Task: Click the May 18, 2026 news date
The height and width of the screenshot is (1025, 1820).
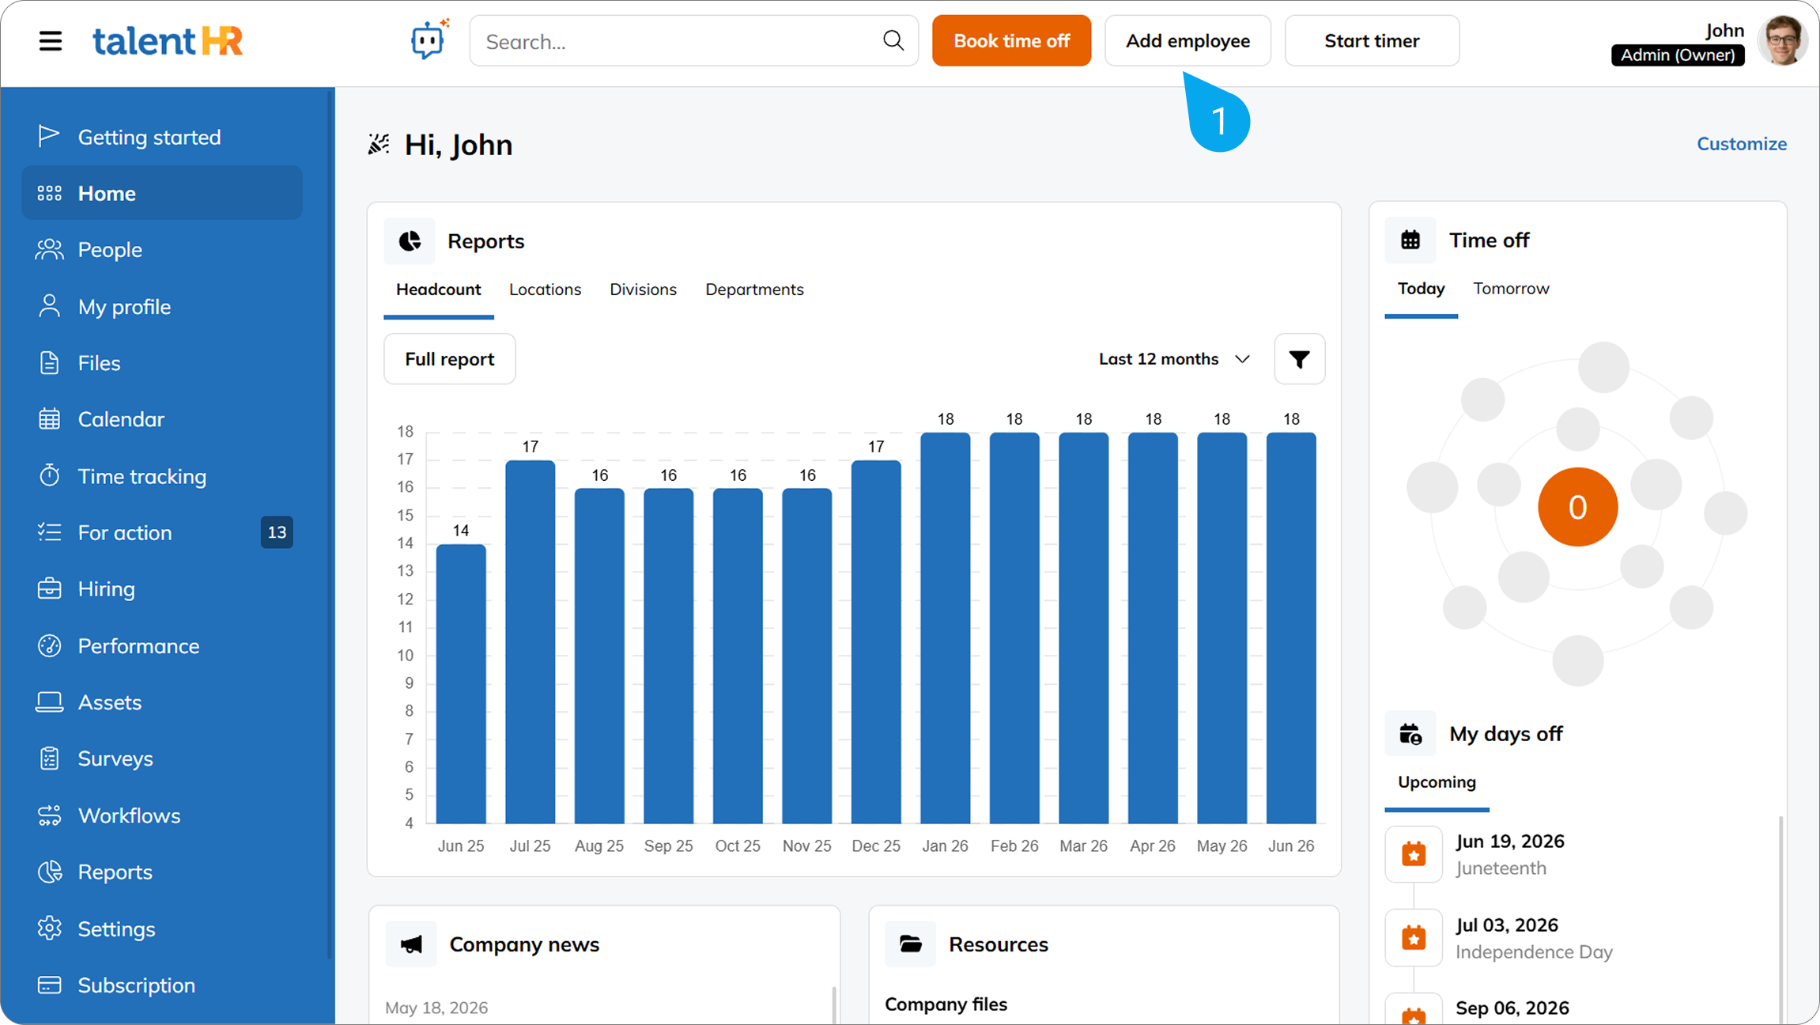Action: click(436, 1008)
